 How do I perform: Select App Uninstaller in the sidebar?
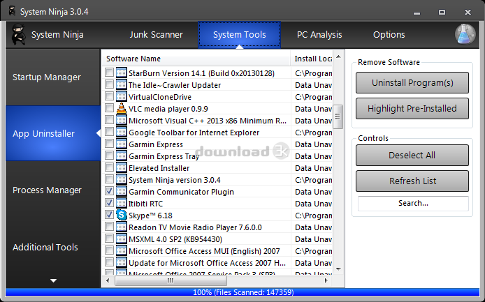[53, 133]
